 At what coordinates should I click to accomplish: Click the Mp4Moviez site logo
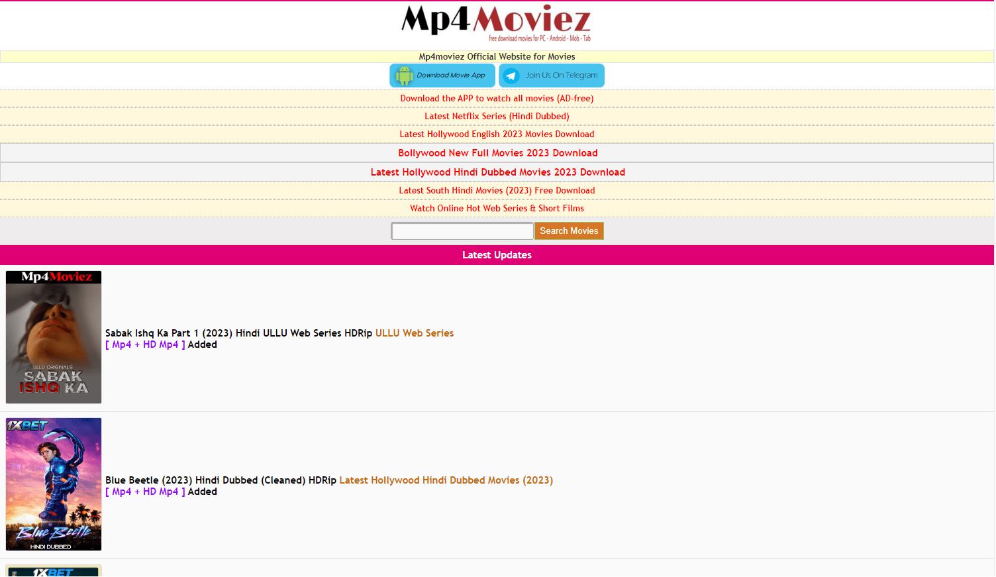(496, 23)
